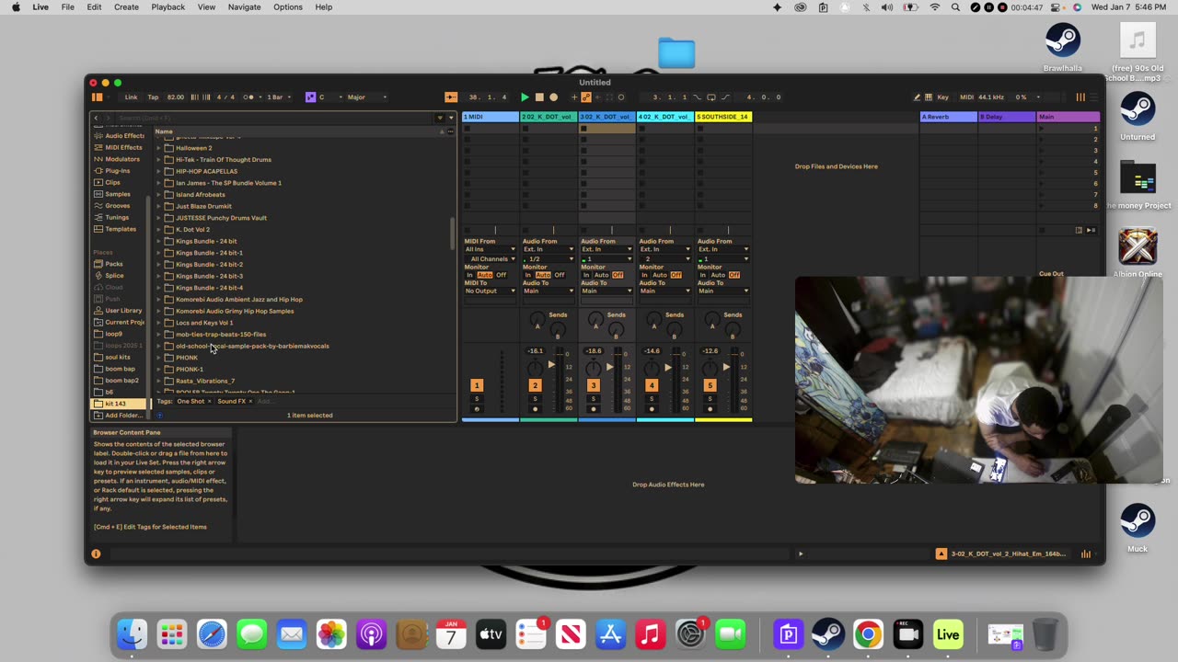Open the Navigate menu
This screenshot has width=1178, height=662.
point(244,7)
